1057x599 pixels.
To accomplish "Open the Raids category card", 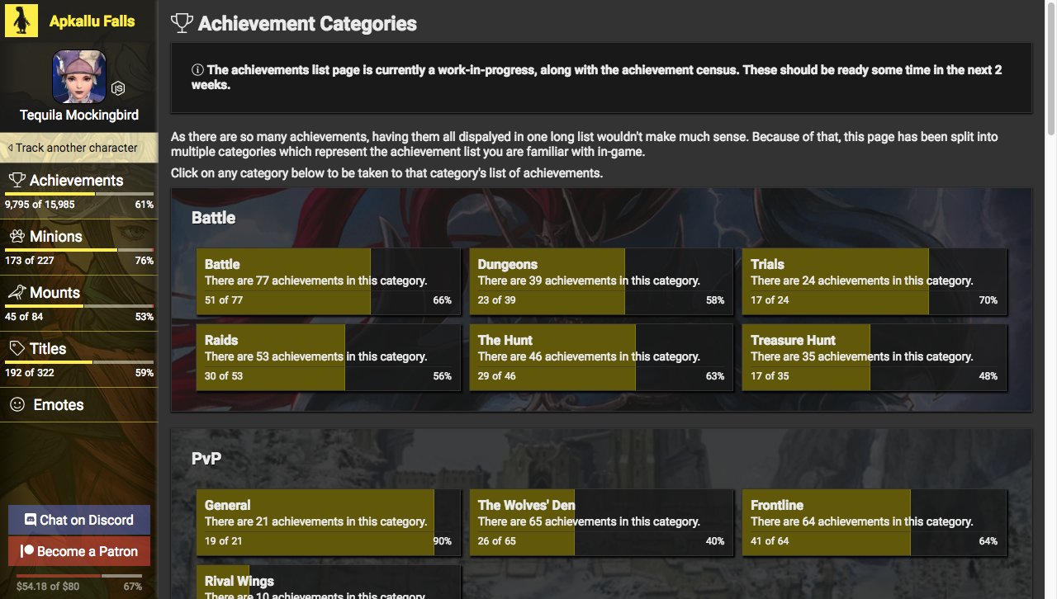I will [x=329, y=357].
